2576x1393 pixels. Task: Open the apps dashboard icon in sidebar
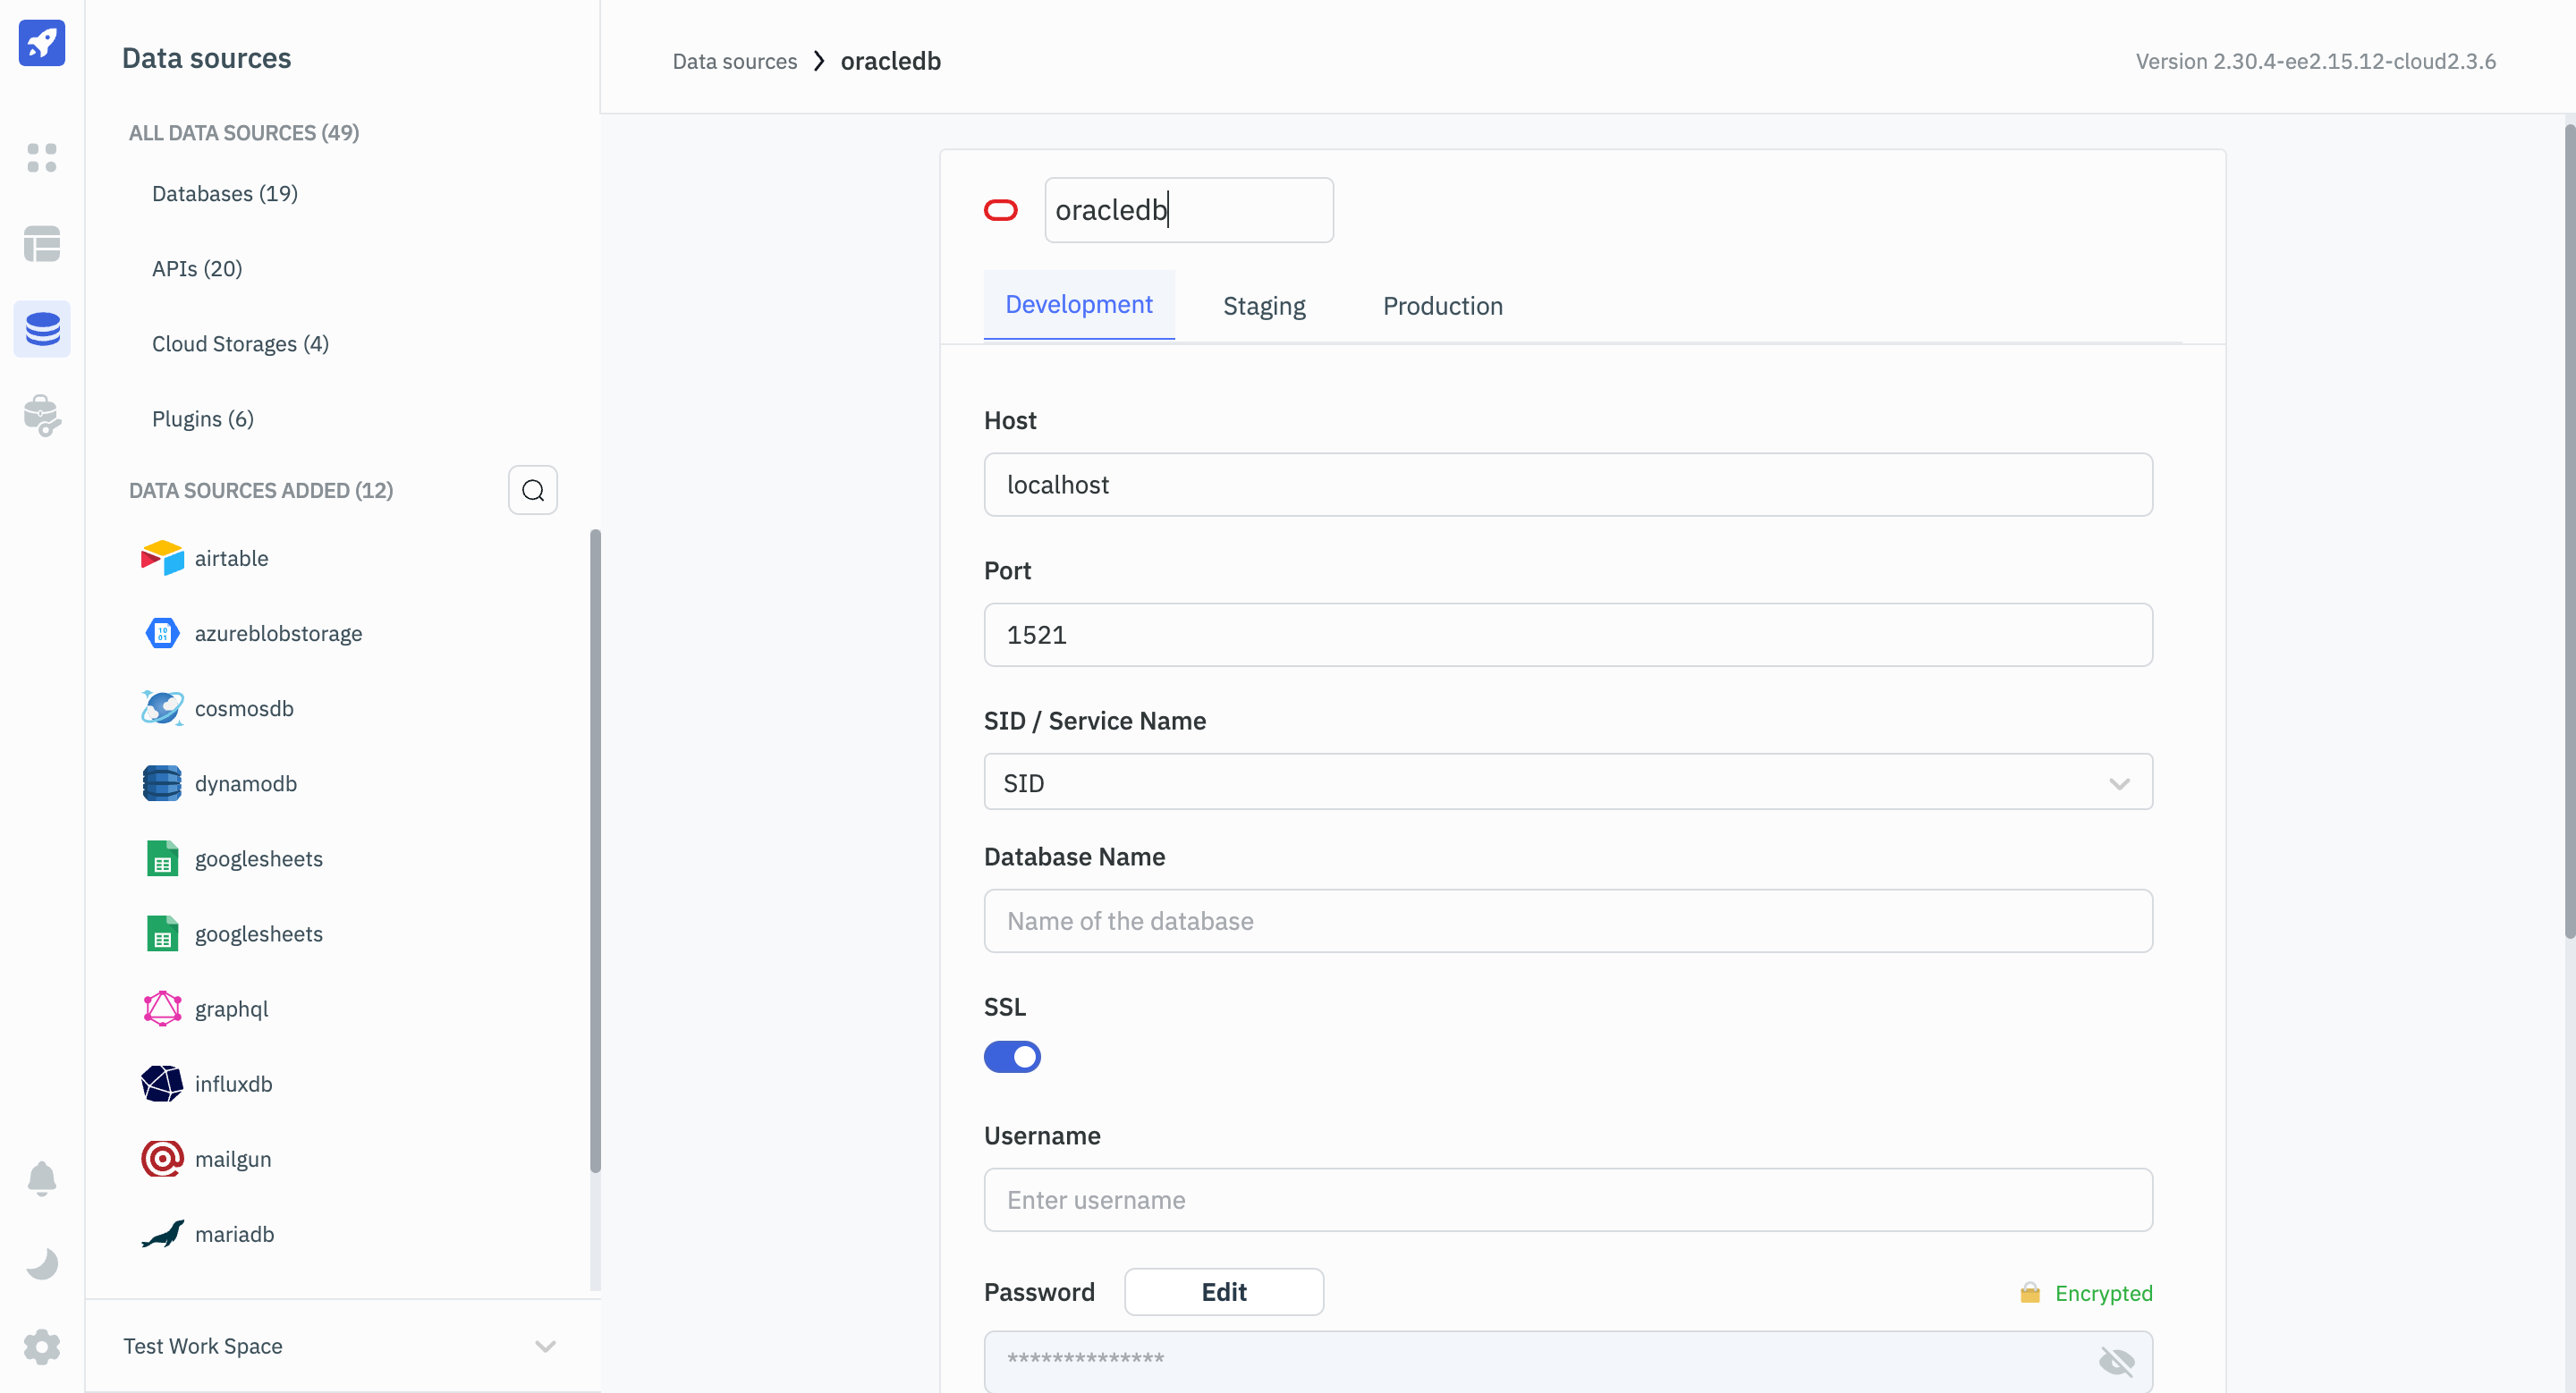point(42,158)
